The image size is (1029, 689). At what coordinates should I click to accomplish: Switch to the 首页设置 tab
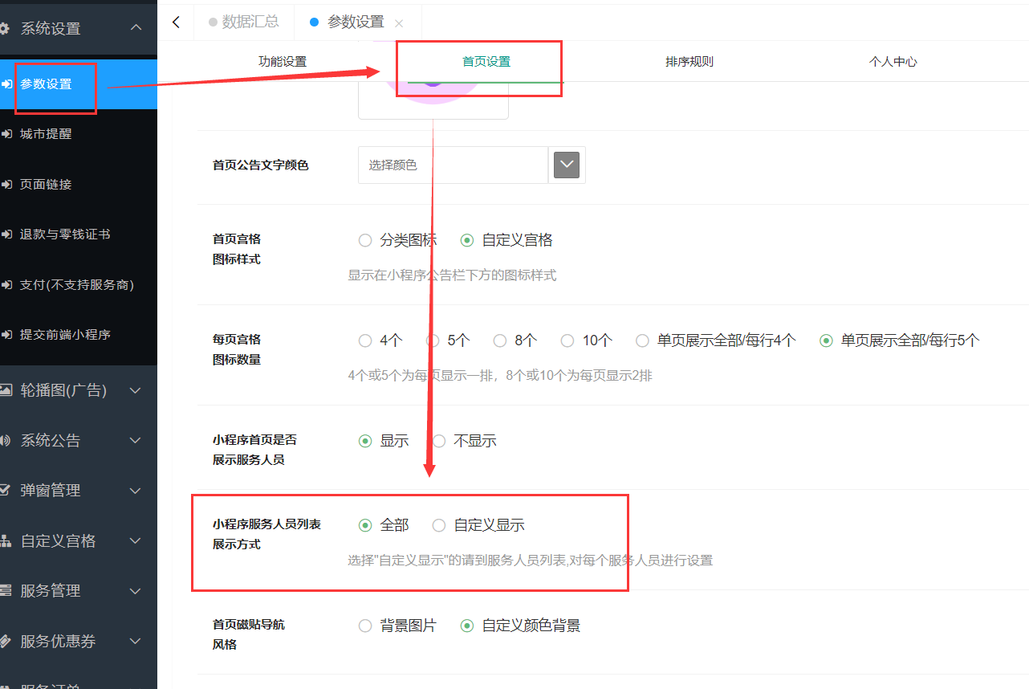click(486, 62)
